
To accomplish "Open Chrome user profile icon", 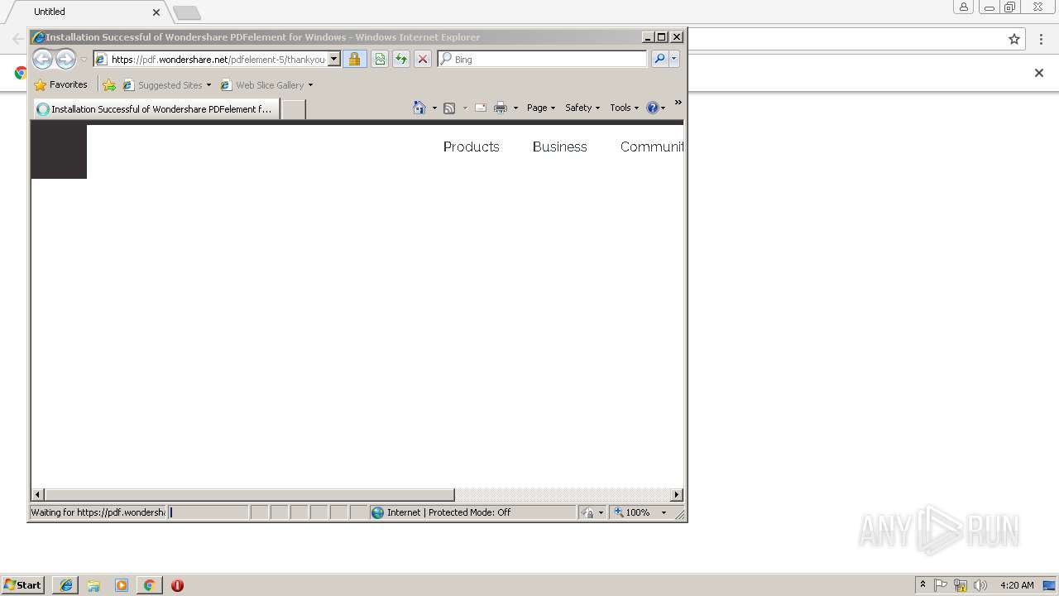I will [964, 7].
